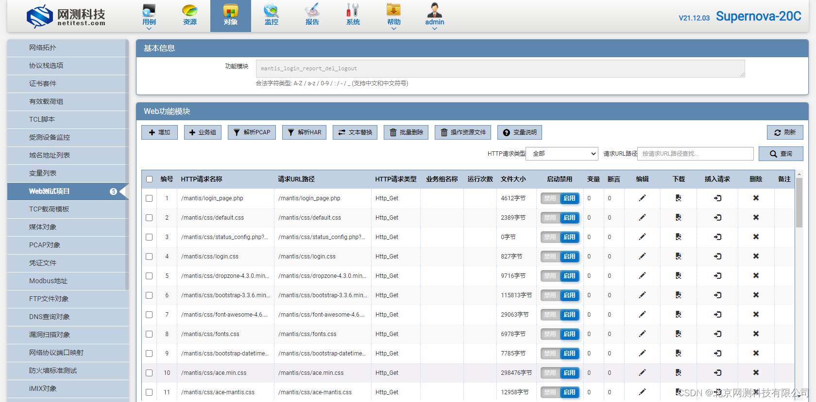Click the 业务组 button
Image resolution: width=816 pixels, height=402 pixels.
click(203, 132)
